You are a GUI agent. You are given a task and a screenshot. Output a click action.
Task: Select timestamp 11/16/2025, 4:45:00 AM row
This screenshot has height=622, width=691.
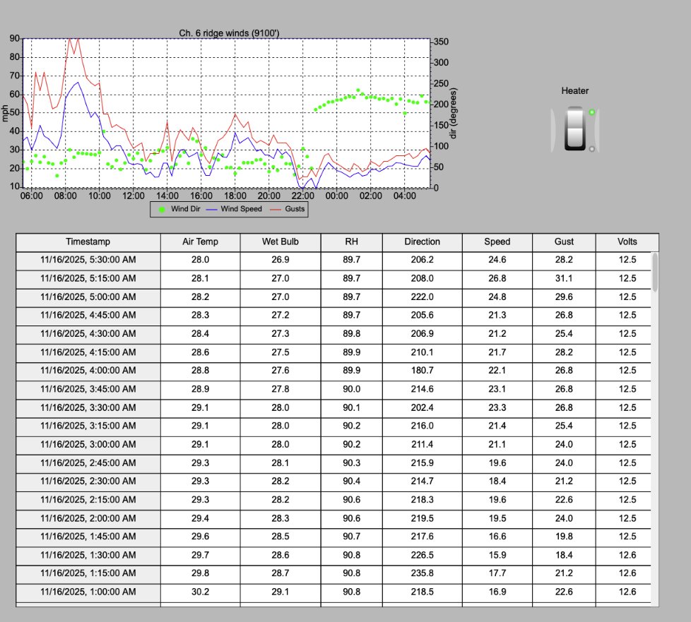pos(333,316)
